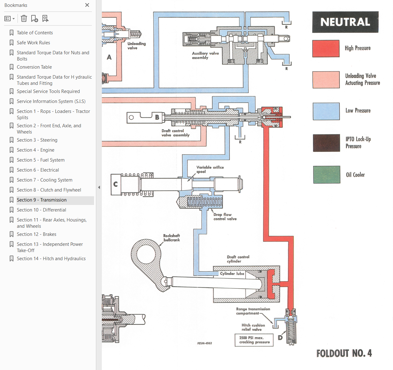Click the 'Draft control valve assembly' label

[176, 133]
